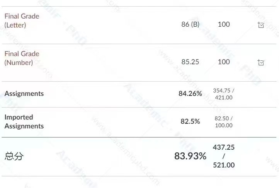Click the 521.00 total possible points

pyautogui.click(x=224, y=165)
